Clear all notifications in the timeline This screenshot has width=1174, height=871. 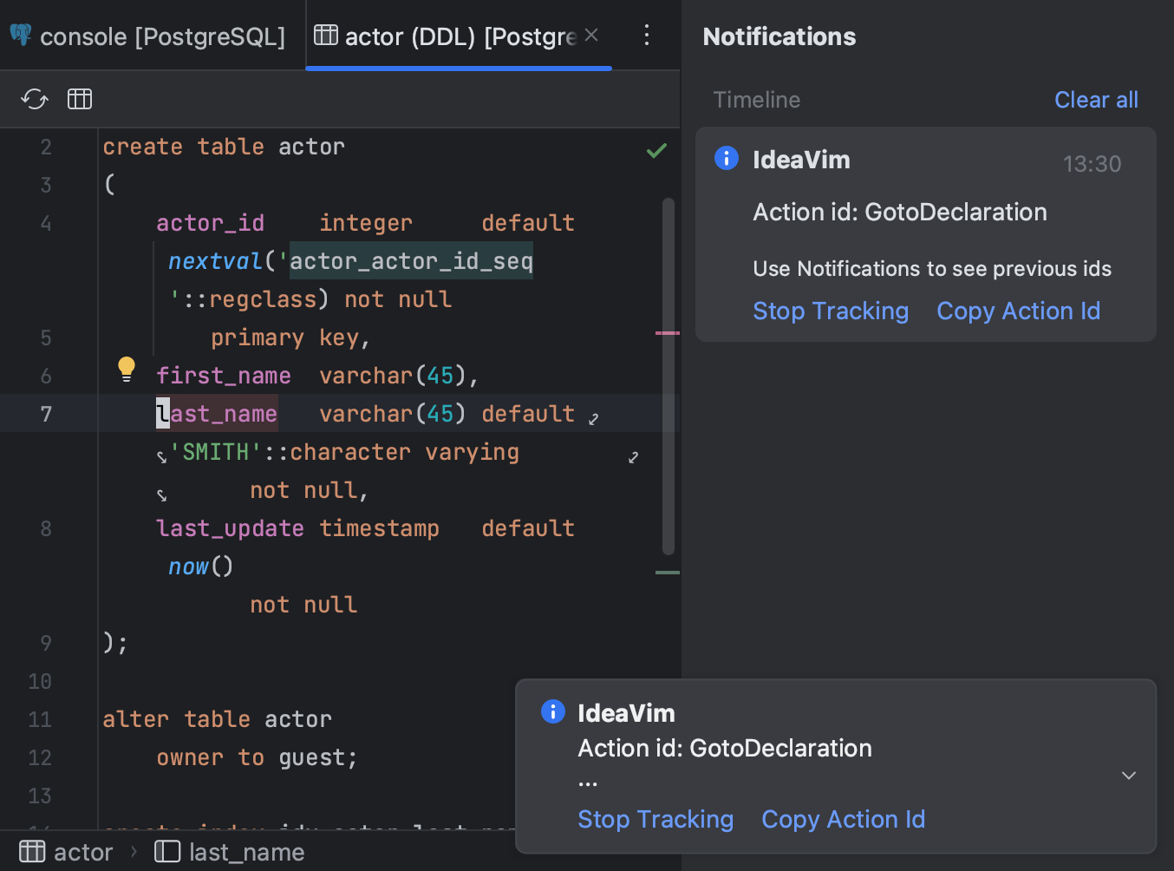point(1096,99)
